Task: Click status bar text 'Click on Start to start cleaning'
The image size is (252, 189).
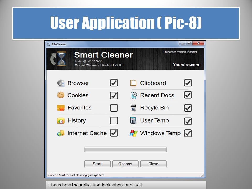Action: [x=76, y=175]
